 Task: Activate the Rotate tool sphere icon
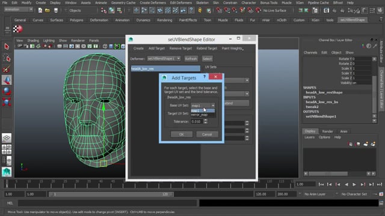point(7,91)
